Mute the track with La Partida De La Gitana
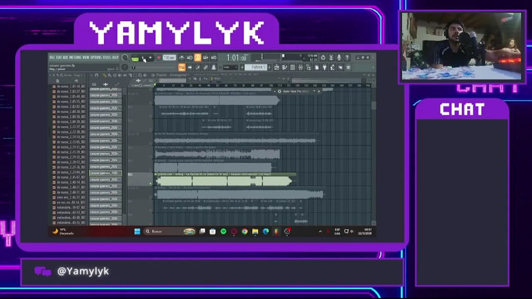The width and height of the screenshot is (532, 299). pos(150,183)
